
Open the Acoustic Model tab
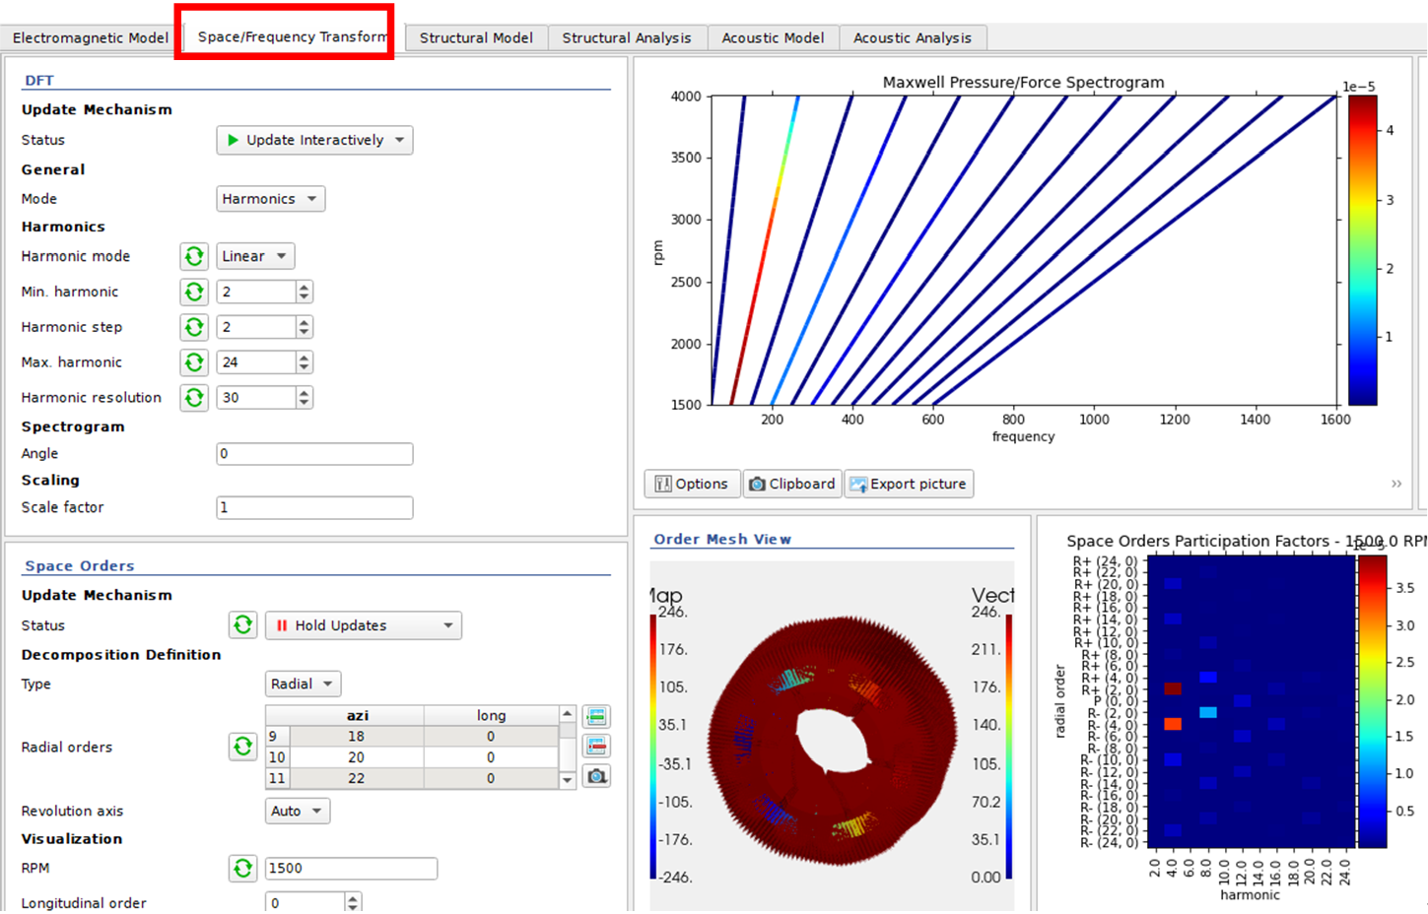pyautogui.click(x=773, y=37)
